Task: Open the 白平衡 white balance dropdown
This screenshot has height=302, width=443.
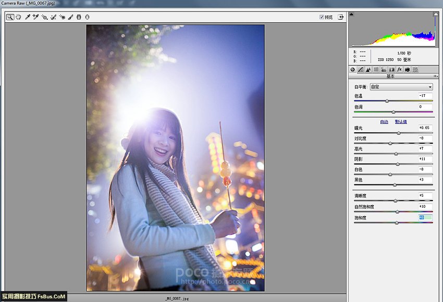Action: pyautogui.click(x=401, y=87)
